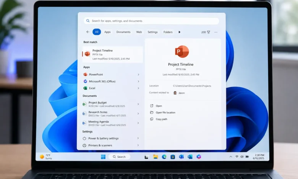Expand Project Budget document chevron
Viewport: 298px width, 179px height.
click(x=138, y=104)
